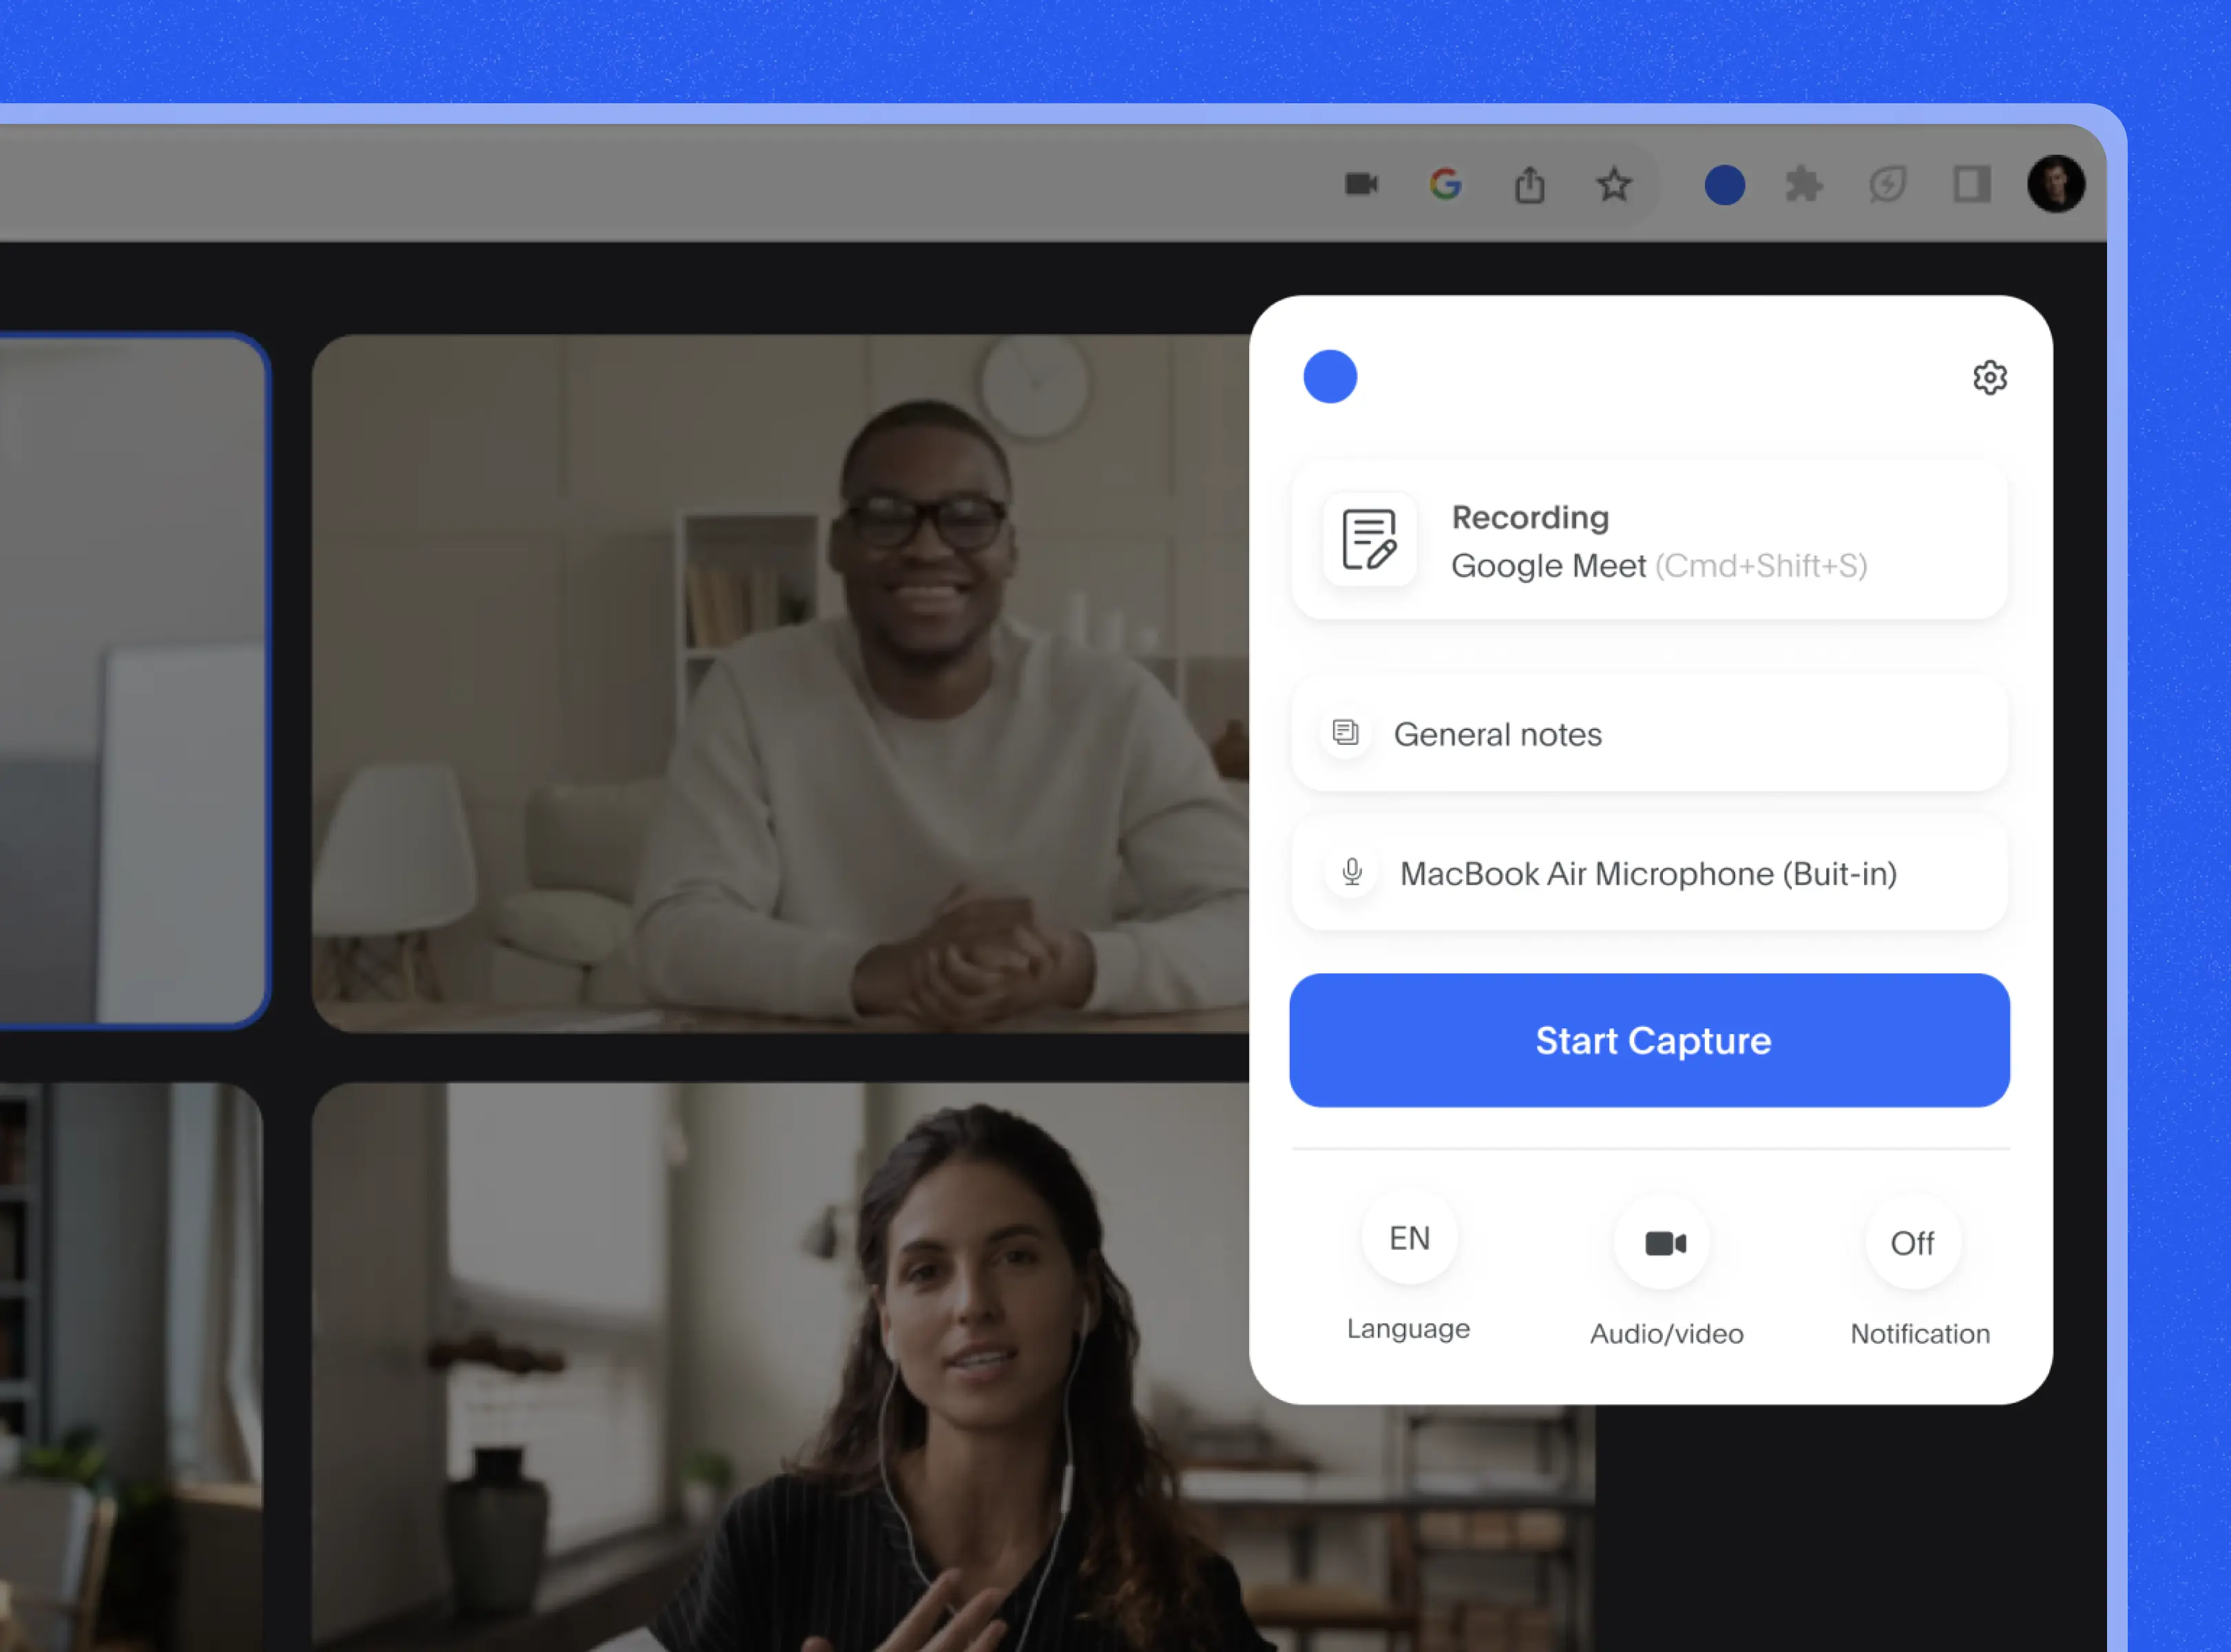The height and width of the screenshot is (1652, 2231).
Task: Click the Chrome extensions puzzle icon
Action: click(1804, 186)
